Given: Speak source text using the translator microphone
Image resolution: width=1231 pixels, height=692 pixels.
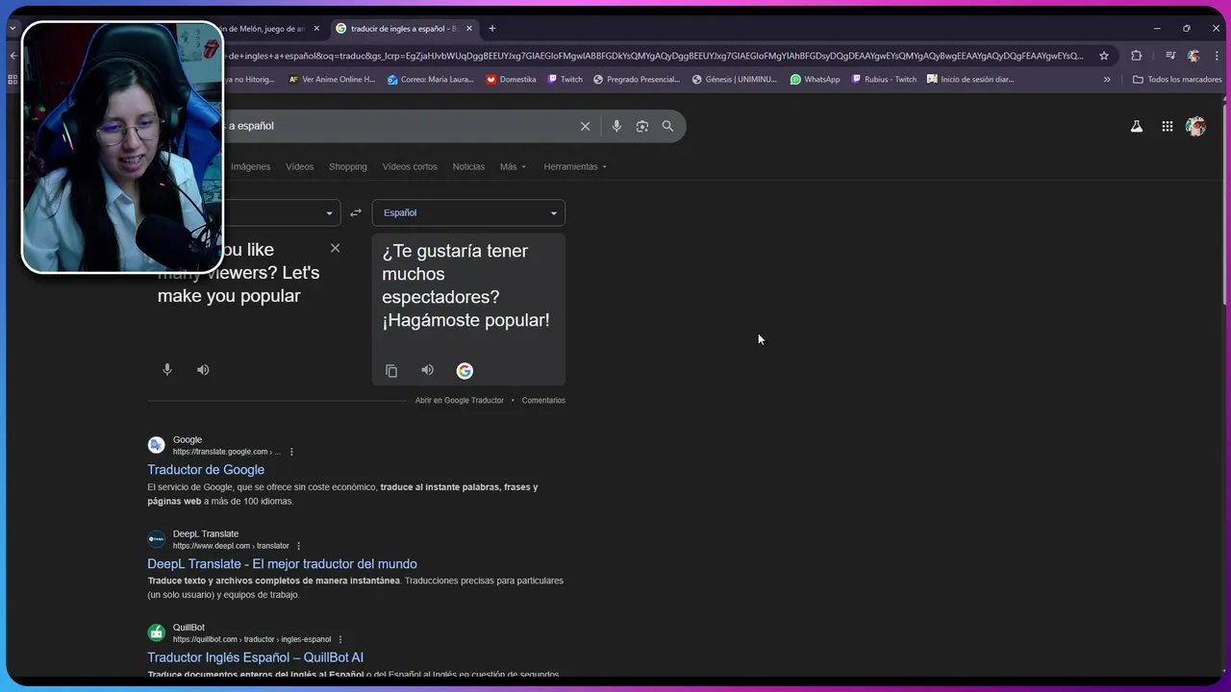Looking at the screenshot, I should coord(167,369).
